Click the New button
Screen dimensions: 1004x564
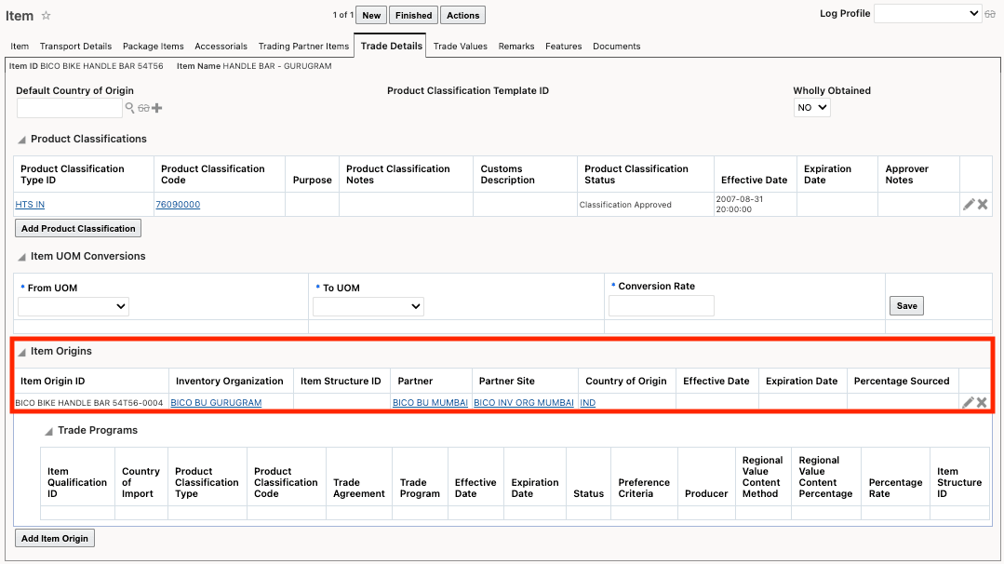coord(371,16)
